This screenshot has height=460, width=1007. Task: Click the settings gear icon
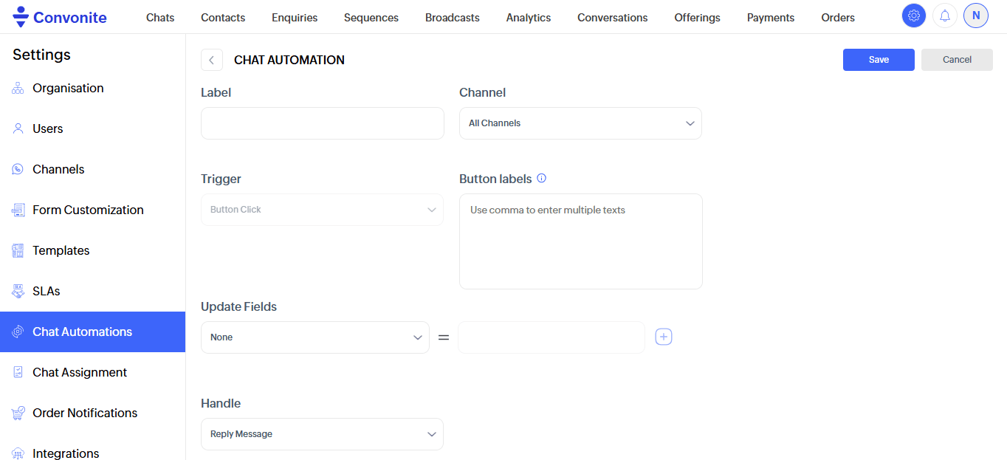(x=914, y=16)
